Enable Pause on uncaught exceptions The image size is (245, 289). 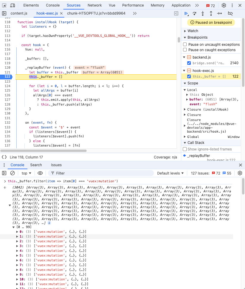pos(185,45)
